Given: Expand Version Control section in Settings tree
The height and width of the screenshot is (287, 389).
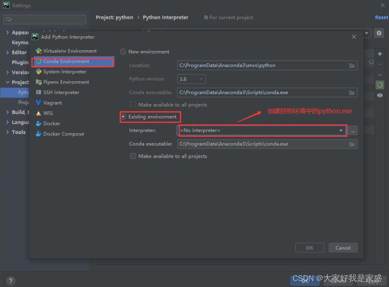Looking at the screenshot, I should pos(8,72).
